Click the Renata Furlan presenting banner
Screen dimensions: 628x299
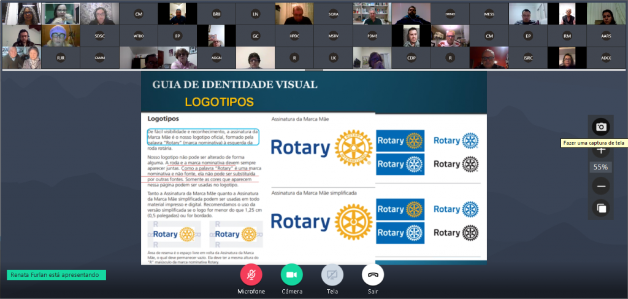(x=56, y=275)
